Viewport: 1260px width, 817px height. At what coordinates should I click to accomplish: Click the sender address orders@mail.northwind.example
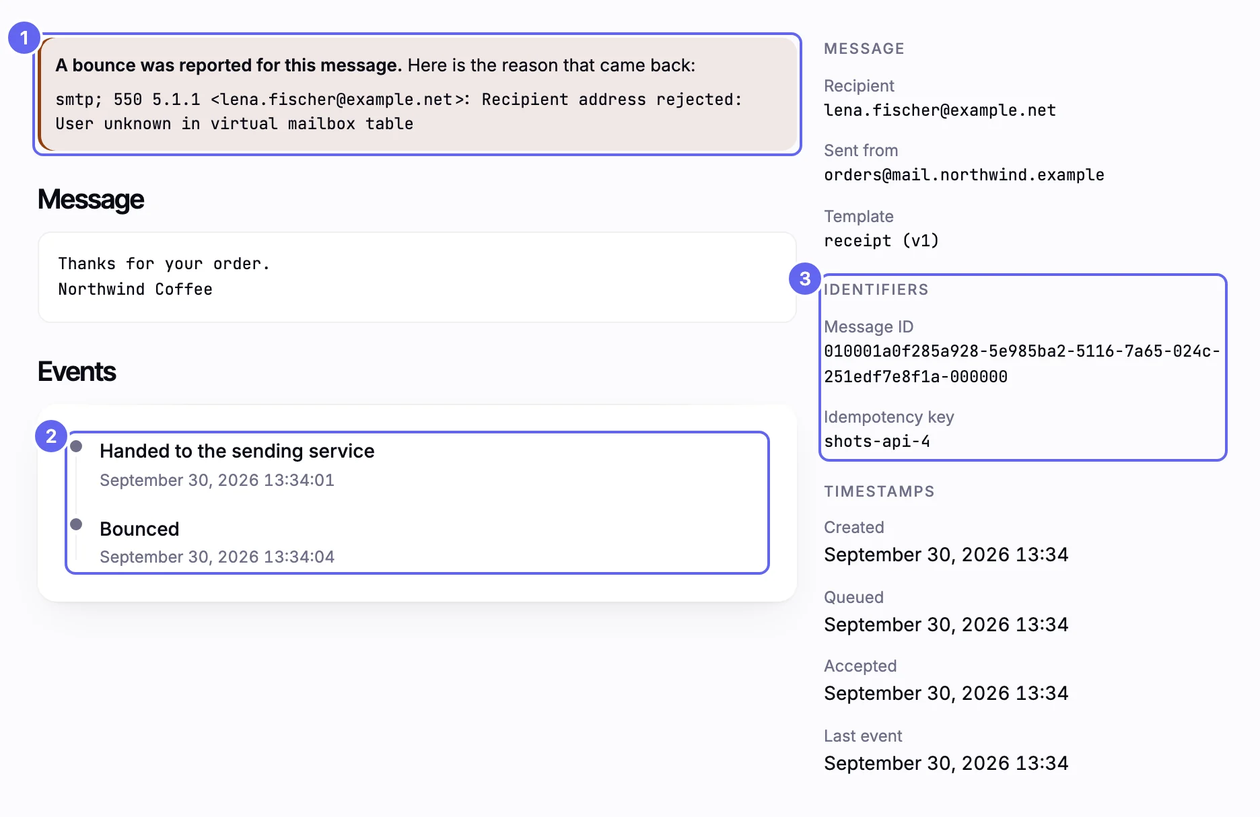coord(964,175)
